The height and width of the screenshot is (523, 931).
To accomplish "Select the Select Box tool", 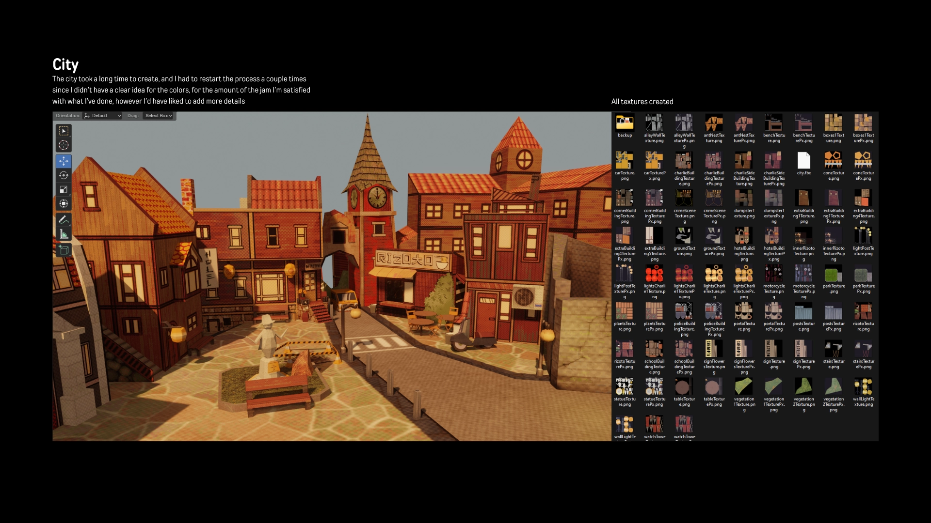I will tap(64, 131).
